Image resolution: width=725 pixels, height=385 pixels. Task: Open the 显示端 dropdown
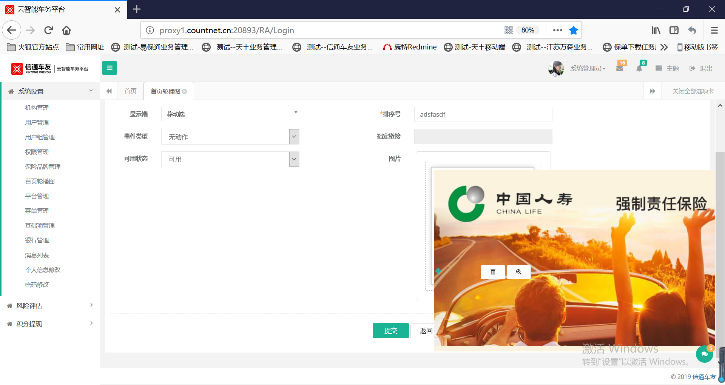pyautogui.click(x=231, y=114)
